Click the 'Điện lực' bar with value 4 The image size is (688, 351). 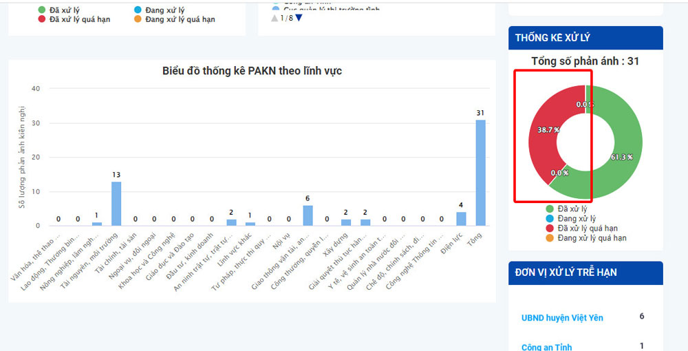pyautogui.click(x=461, y=219)
